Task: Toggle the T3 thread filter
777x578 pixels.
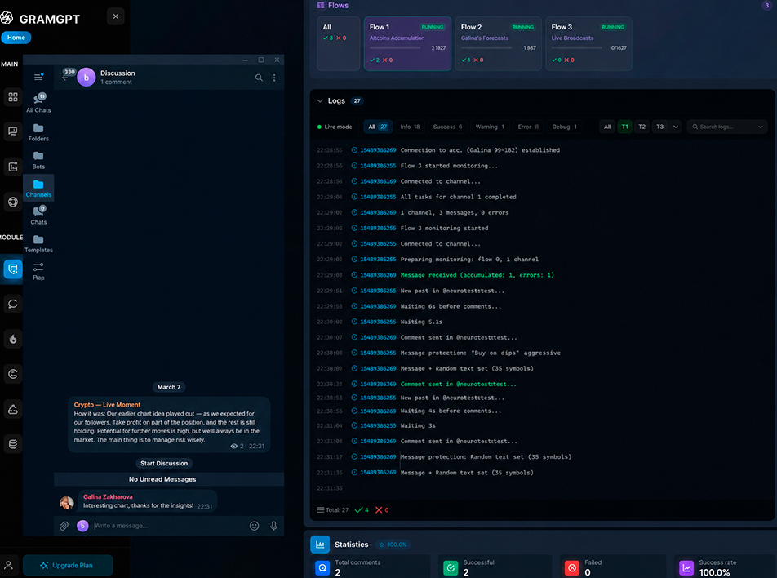Action: (x=659, y=127)
